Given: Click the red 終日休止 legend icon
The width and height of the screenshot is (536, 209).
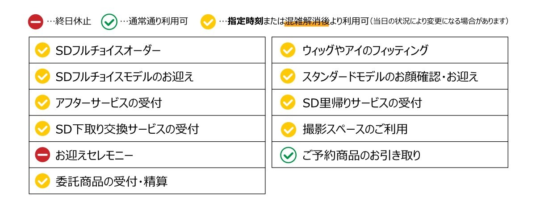Looking at the screenshot, I should click(x=35, y=21).
